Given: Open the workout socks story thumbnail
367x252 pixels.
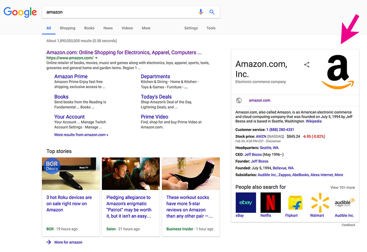Looking at the screenshot, I should coord(191,174).
